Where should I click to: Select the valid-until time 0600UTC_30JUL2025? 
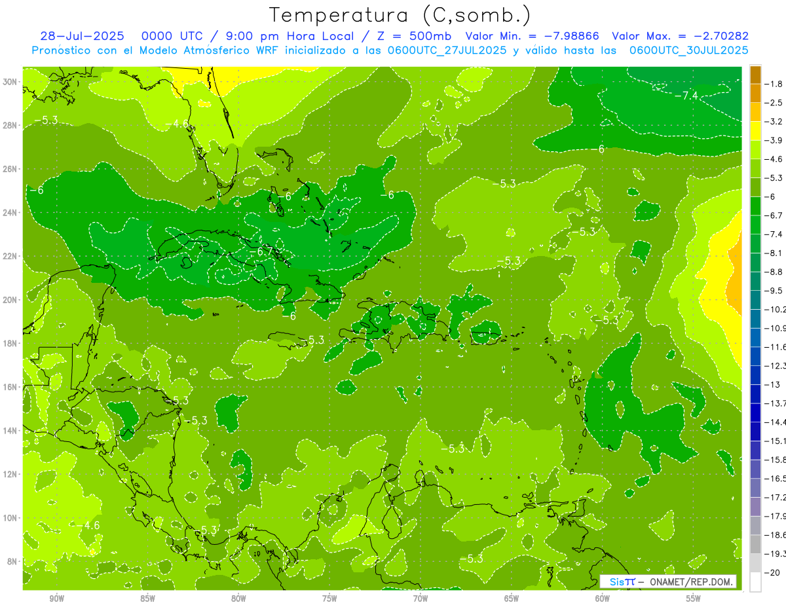click(x=688, y=50)
